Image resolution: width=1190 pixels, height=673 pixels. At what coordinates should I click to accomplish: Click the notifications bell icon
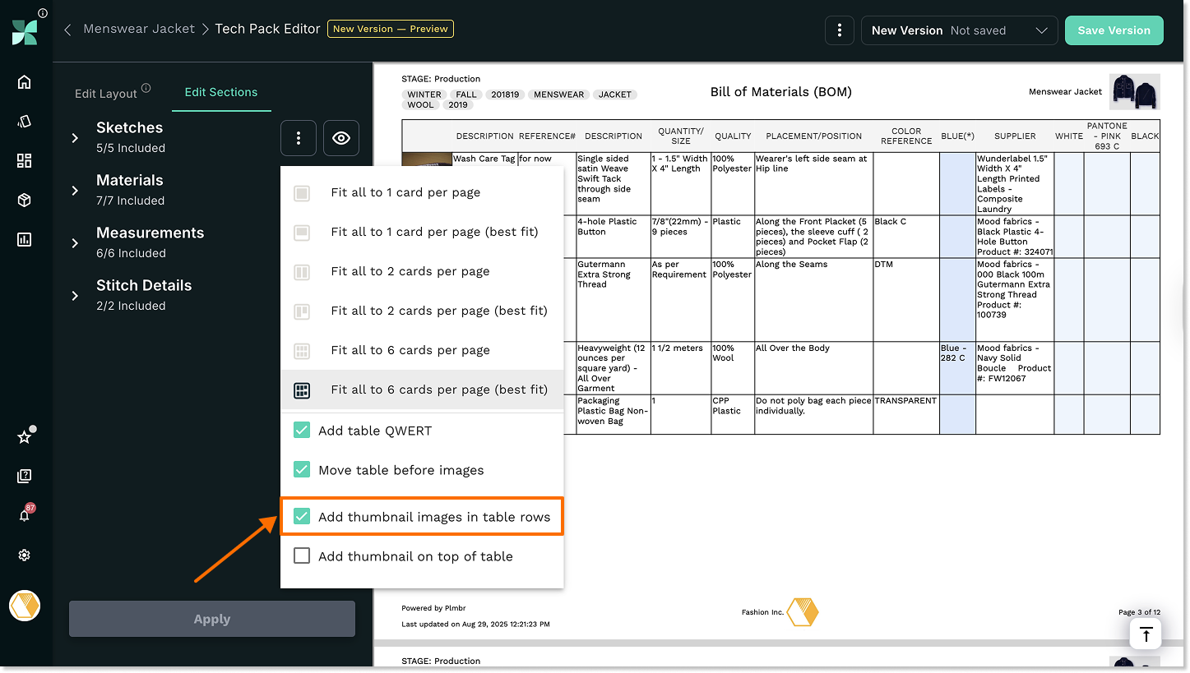[24, 515]
